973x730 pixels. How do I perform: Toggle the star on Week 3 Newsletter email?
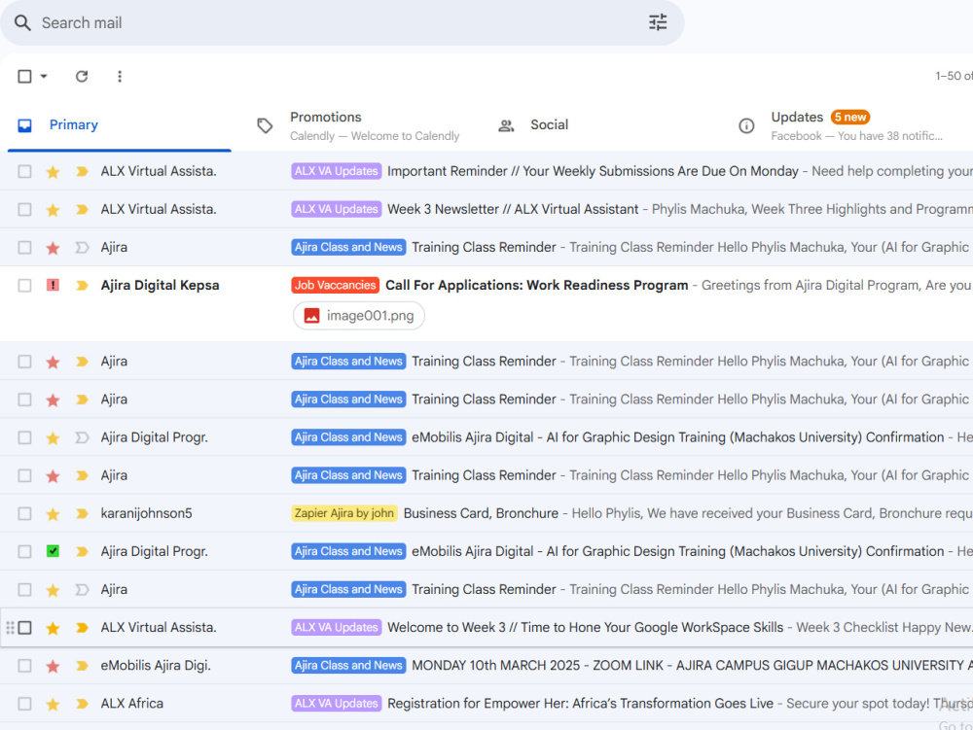tap(53, 210)
